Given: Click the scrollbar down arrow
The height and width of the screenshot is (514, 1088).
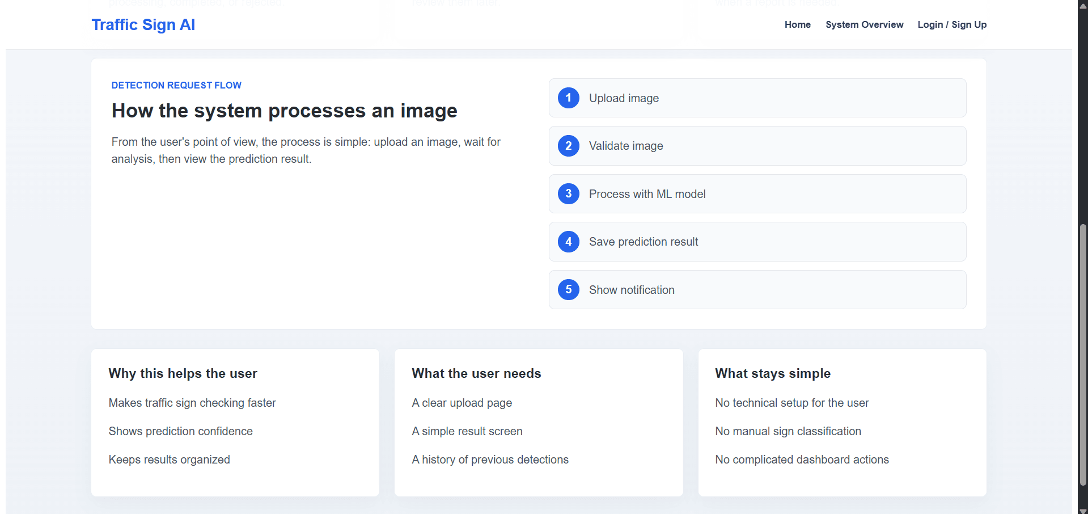Looking at the screenshot, I should pos(1083,510).
